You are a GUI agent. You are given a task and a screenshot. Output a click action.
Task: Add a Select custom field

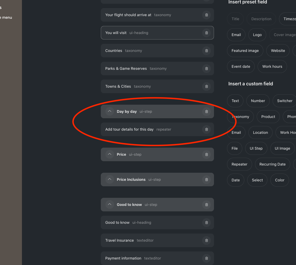[x=257, y=180]
